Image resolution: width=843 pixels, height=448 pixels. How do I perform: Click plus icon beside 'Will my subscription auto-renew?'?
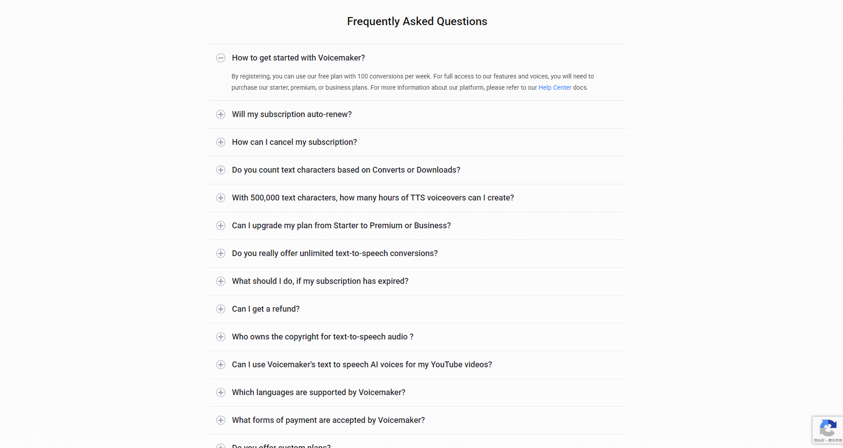pyautogui.click(x=221, y=114)
